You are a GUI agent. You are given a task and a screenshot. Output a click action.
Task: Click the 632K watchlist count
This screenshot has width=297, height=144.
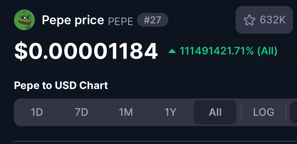[273, 20]
